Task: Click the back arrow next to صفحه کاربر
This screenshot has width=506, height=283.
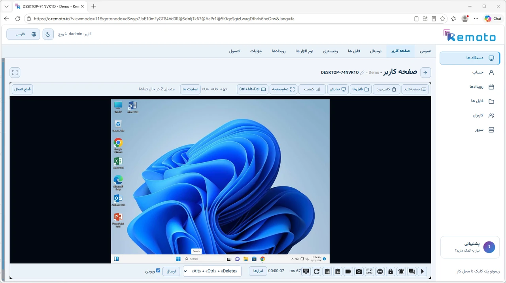Action: [425, 72]
